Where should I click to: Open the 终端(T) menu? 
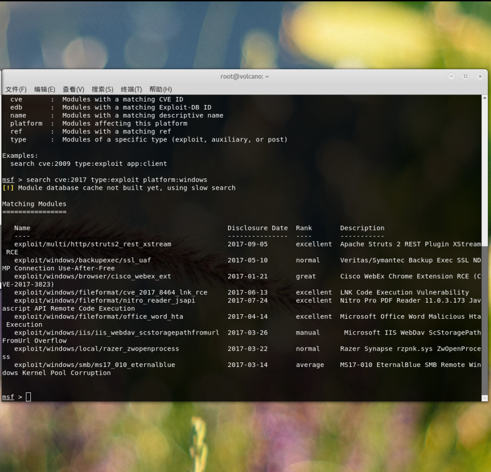pos(131,90)
